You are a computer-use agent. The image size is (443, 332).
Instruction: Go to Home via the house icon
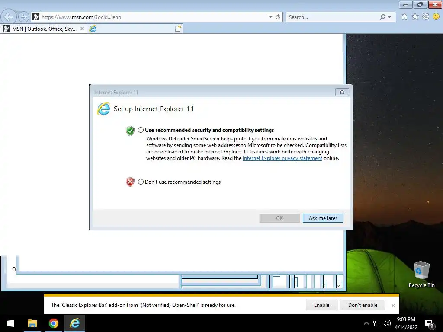(404, 17)
